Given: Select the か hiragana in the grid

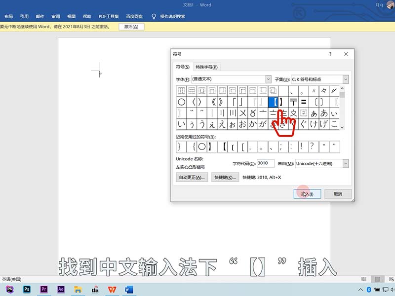Looking at the screenshot, I should [x=253, y=124].
